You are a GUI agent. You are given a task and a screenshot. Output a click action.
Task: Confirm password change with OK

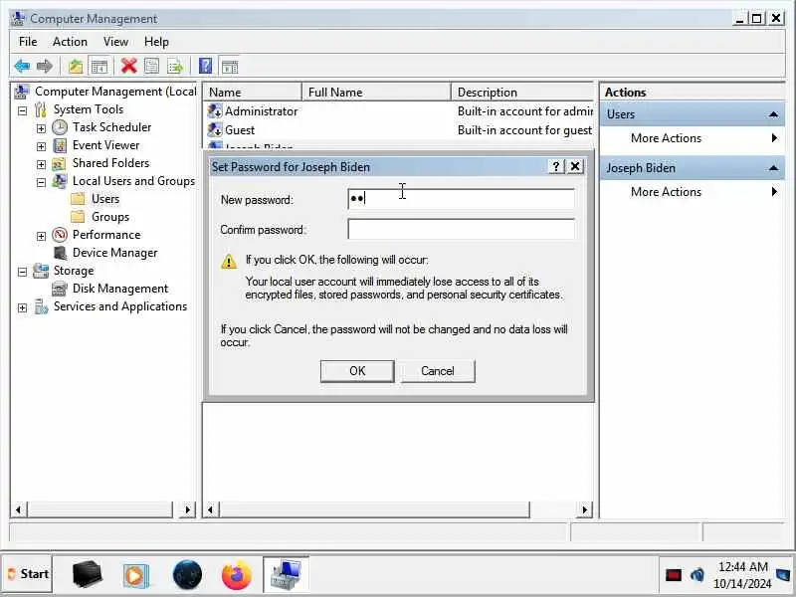(357, 371)
